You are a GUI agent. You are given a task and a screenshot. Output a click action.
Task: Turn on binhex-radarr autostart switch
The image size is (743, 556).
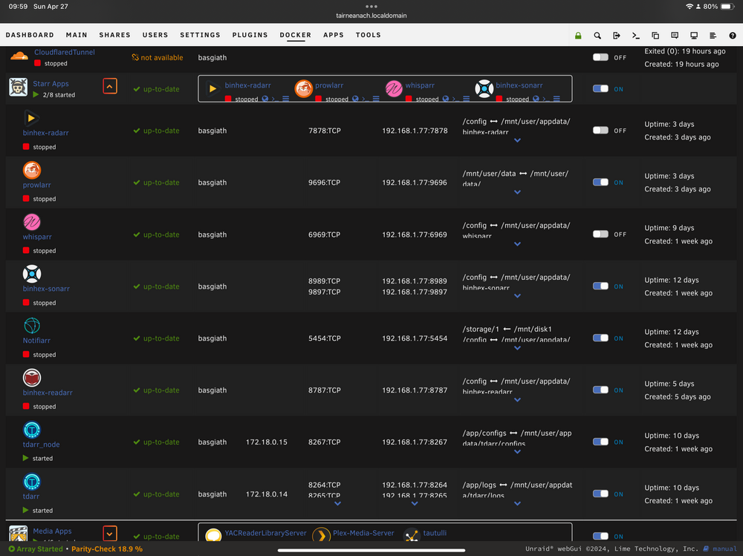click(600, 130)
